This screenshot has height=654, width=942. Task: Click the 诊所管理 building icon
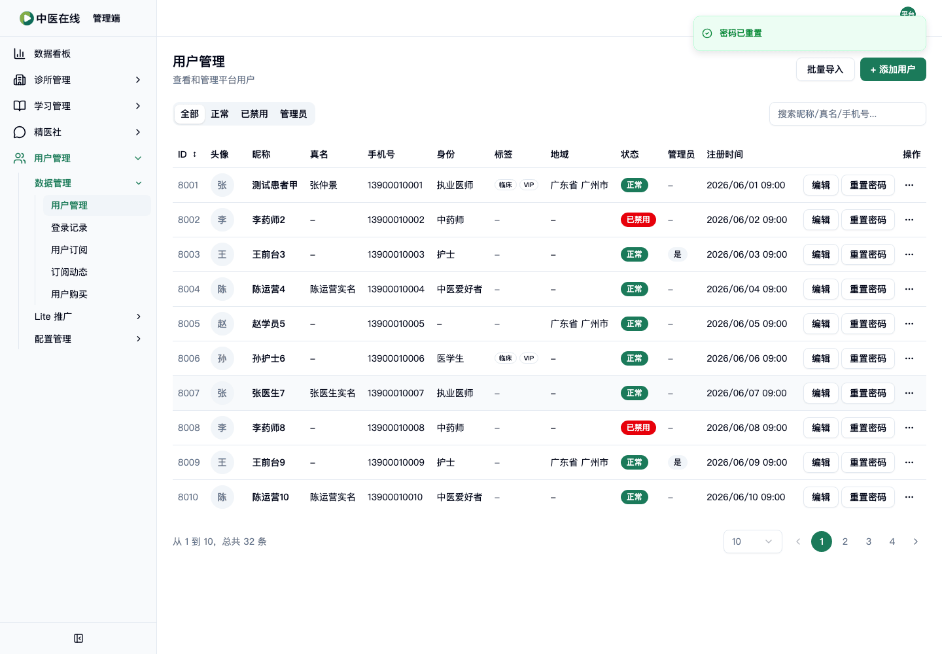click(20, 80)
